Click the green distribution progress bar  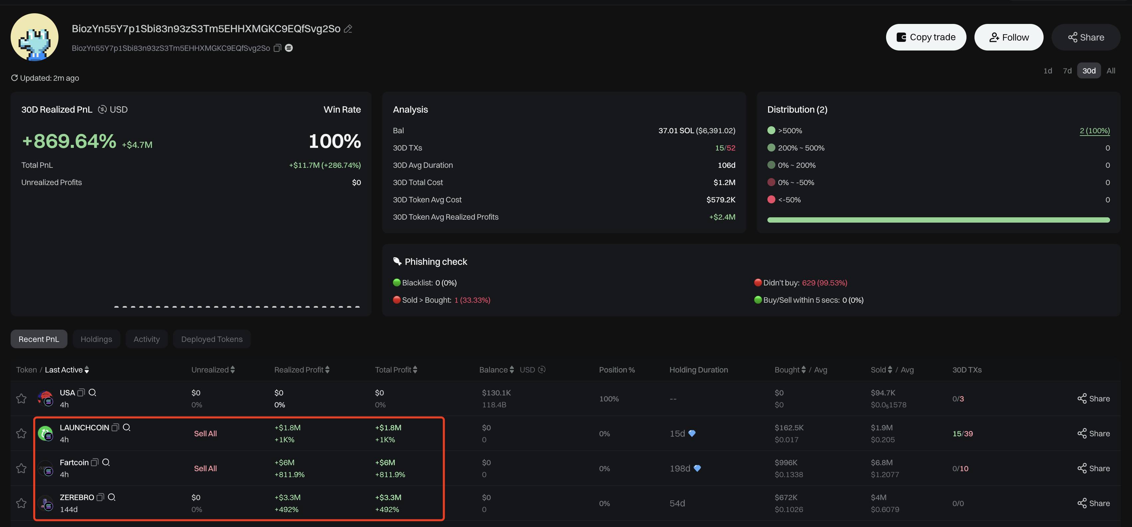(x=938, y=220)
